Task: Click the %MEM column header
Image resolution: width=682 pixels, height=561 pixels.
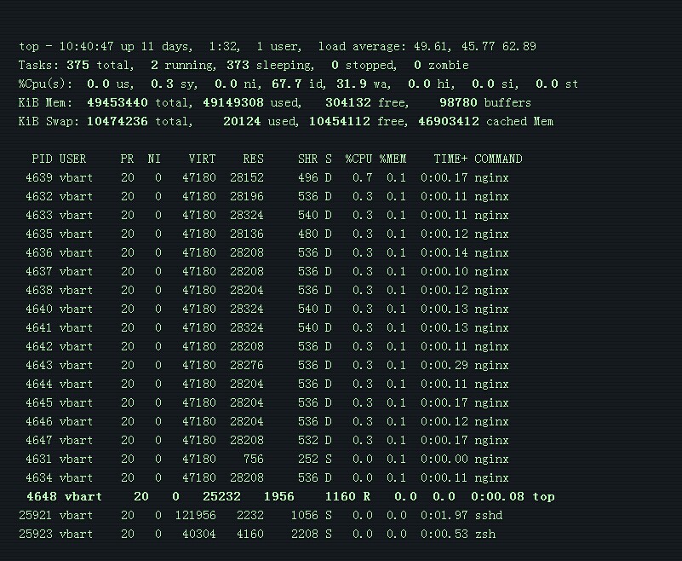Action: tap(393, 159)
